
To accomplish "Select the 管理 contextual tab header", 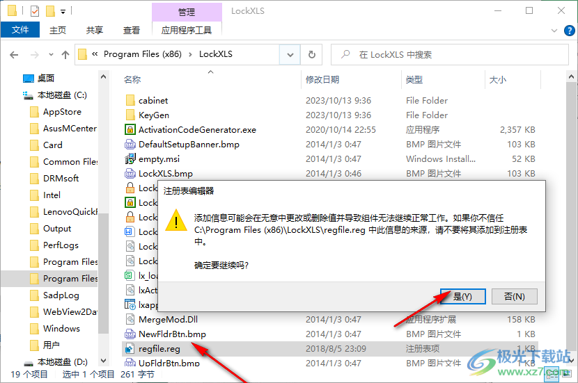I will (x=187, y=12).
